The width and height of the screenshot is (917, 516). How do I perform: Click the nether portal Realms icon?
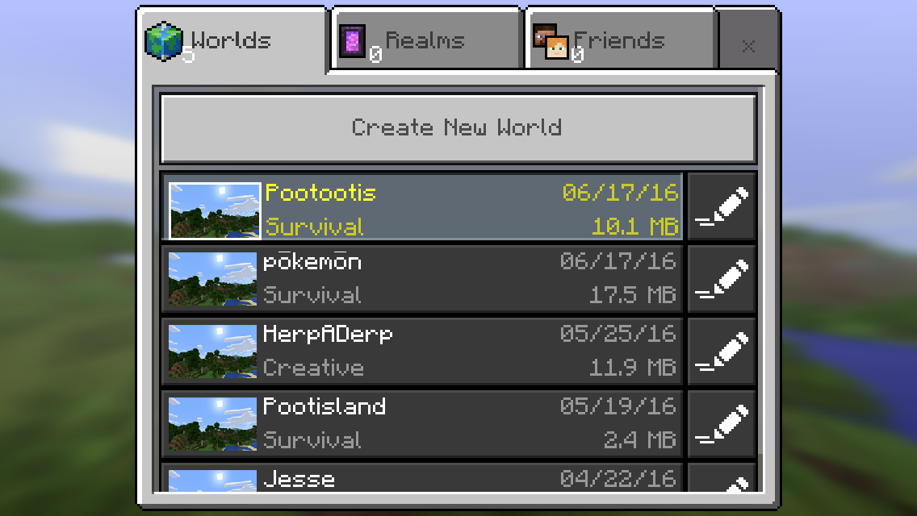click(x=353, y=41)
